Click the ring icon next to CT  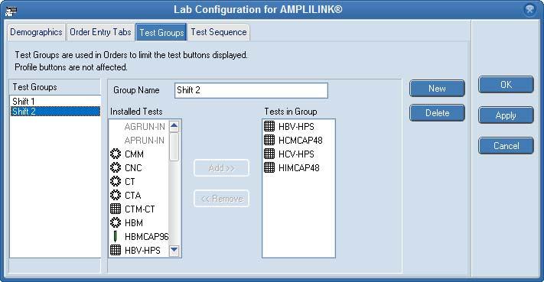click(116, 182)
